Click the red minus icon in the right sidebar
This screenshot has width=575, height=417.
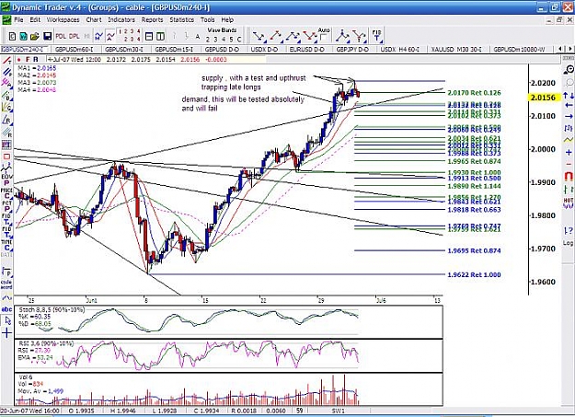[569, 164]
